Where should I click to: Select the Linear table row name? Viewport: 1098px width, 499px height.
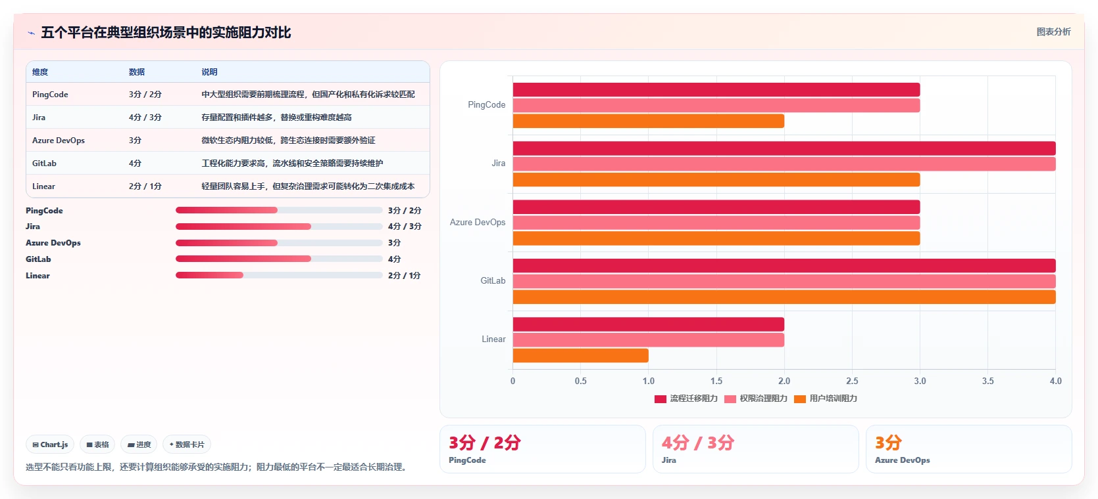(x=43, y=186)
